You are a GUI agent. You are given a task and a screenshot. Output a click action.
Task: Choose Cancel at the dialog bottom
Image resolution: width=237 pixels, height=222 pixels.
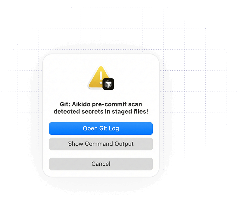101,164
